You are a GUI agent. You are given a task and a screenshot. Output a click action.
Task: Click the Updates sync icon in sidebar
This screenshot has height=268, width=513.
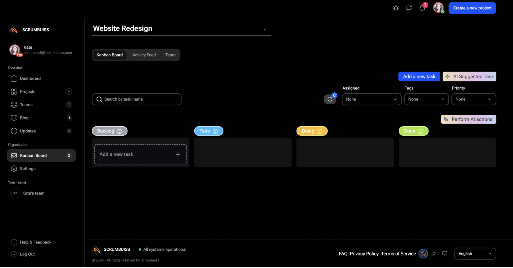point(14,131)
